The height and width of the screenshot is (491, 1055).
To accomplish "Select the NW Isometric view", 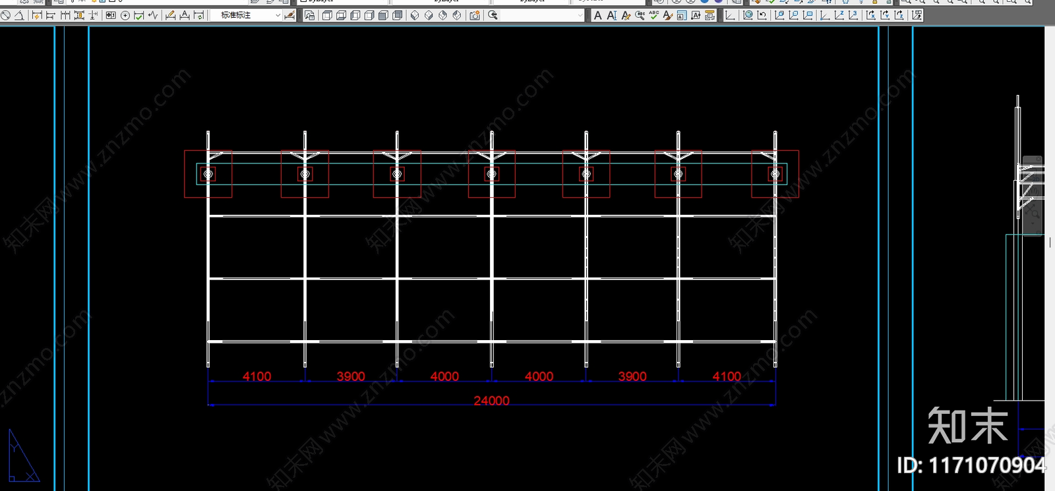I will pyautogui.click(x=457, y=15).
